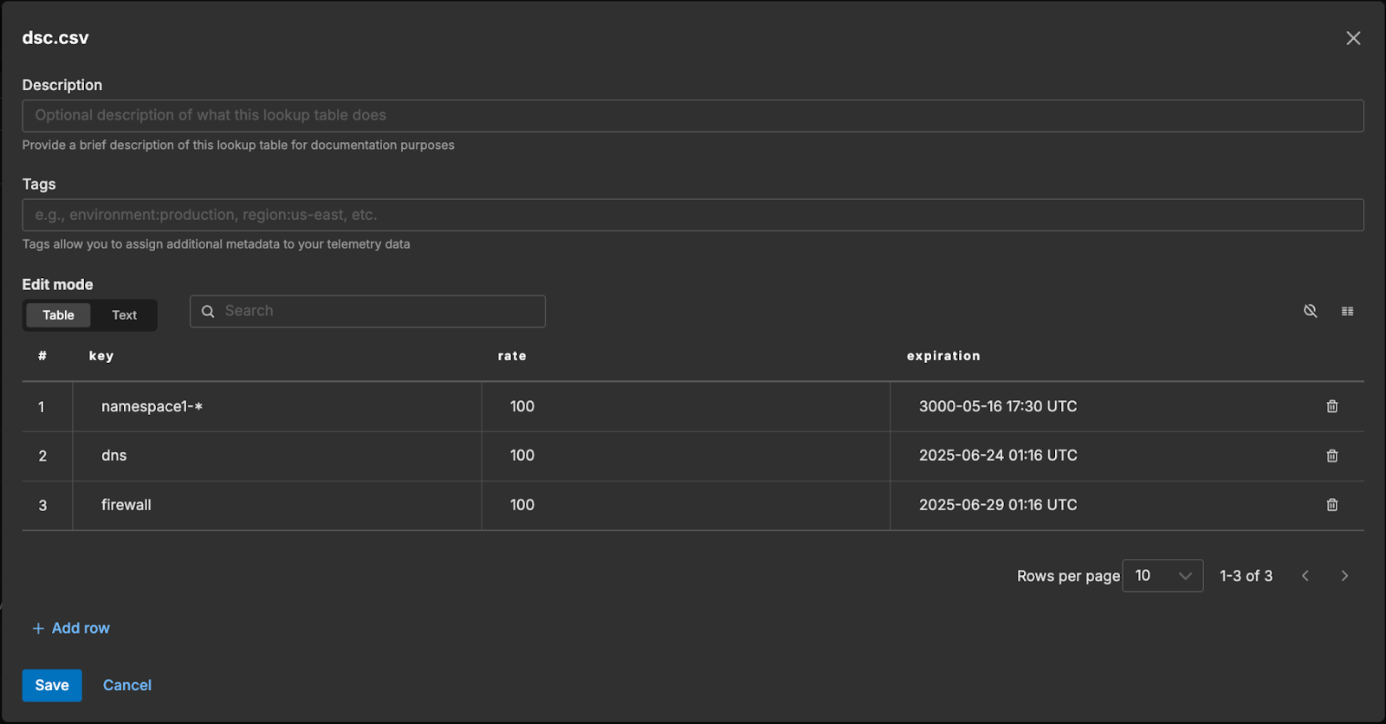The width and height of the screenshot is (1386, 724).
Task: Click the crossed-out circle icon beside search
Action: [x=1310, y=311]
